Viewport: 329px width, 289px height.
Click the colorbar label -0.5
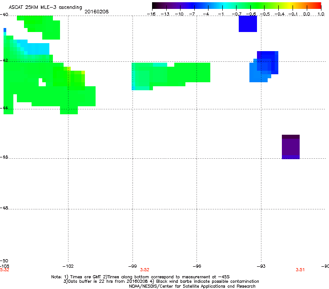pyautogui.click(x=265, y=14)
